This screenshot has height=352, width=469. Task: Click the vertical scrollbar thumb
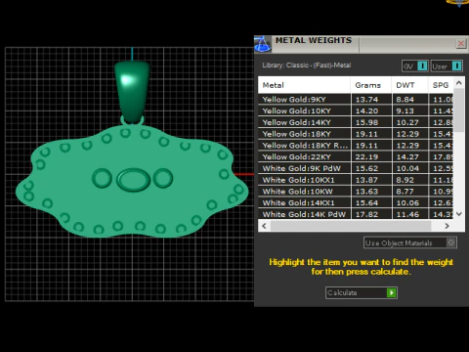pos(459,110)
